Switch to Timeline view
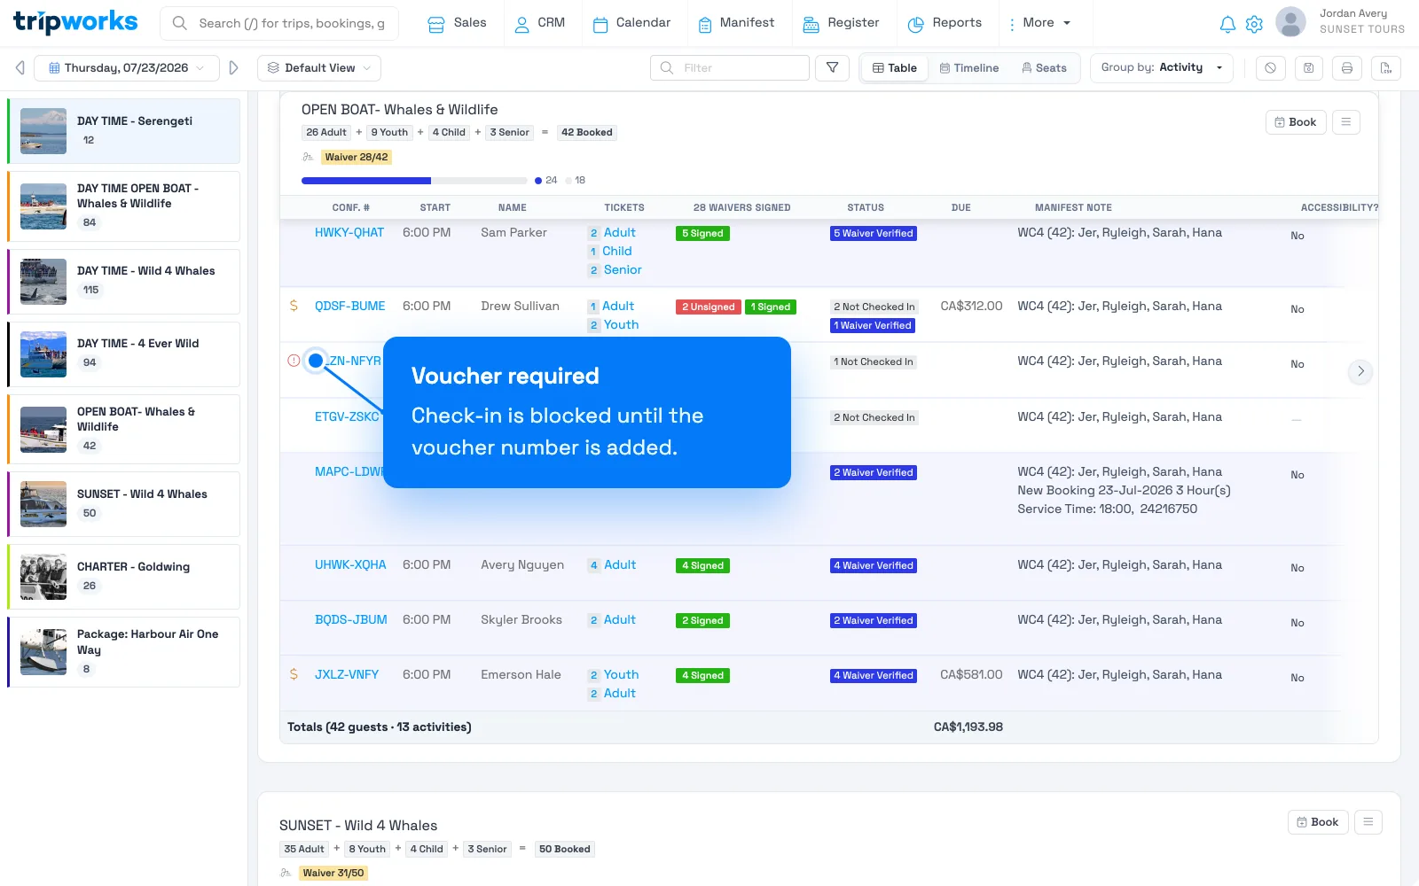 tap(968, 68)
